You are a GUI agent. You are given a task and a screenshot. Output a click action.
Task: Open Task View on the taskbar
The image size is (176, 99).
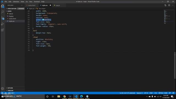53,97
